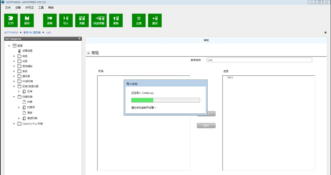The height and width of the screenshot is (175, 331).
Task: Select the 常规 folder in the tree
Action: (25, 56)
